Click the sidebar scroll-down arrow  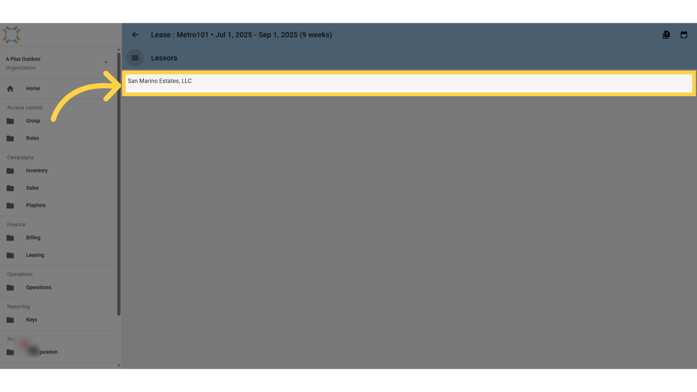click(x=119, y=366)
